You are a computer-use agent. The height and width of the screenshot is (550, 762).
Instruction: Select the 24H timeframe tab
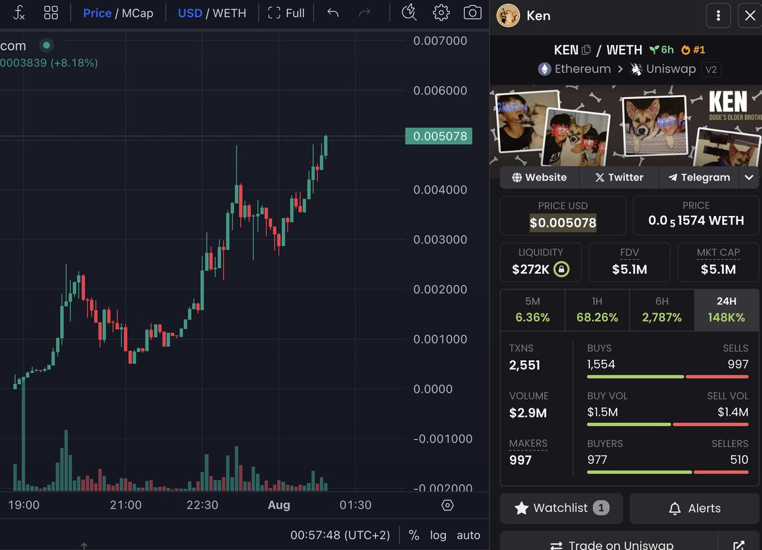point(726,310)
